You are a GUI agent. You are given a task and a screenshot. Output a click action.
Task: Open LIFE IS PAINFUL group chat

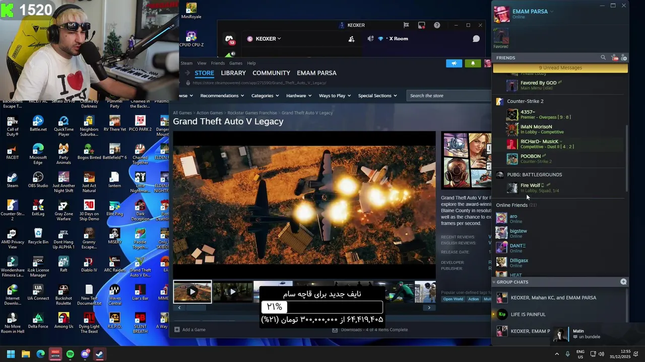click(559, 314)
